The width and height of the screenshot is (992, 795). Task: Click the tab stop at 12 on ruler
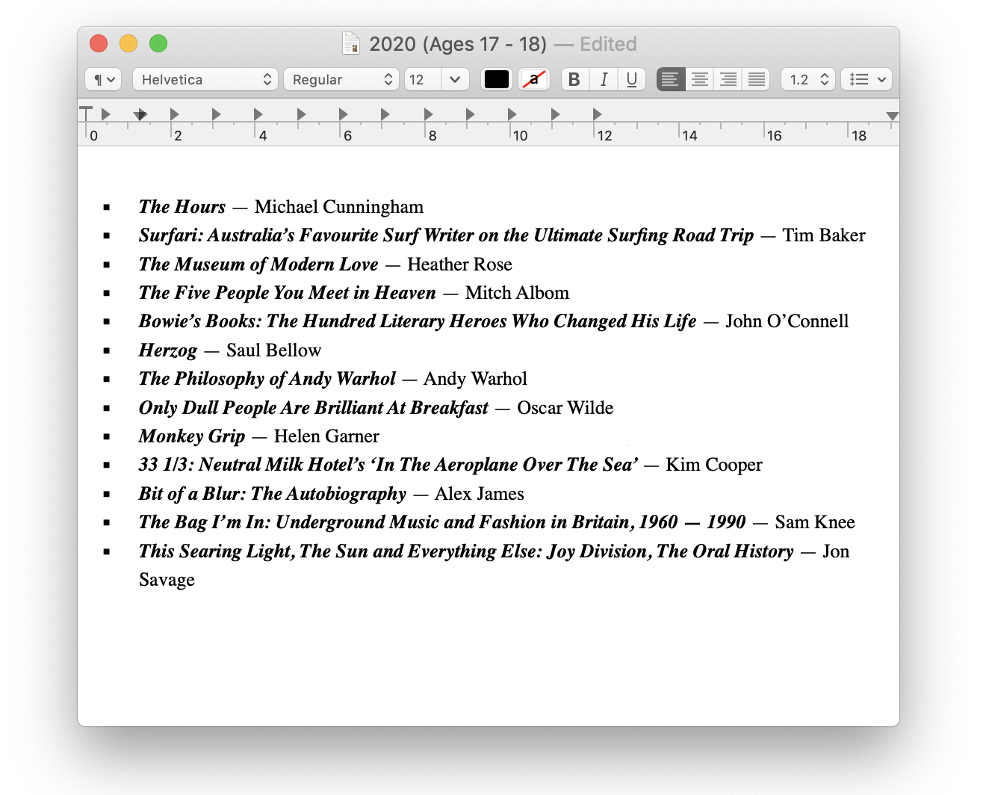coord(597,114)
